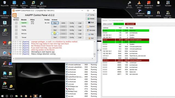
Task: Click the green New socket legend
Action: [119, 24]
